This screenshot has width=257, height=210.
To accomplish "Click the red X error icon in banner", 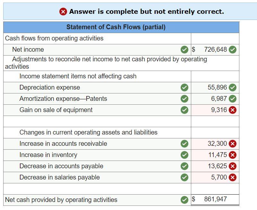I will (x=63, y=12).
